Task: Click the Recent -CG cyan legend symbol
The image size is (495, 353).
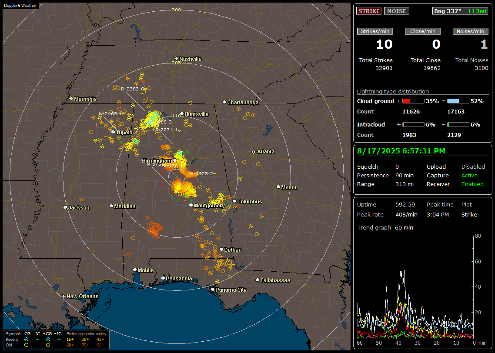Action: click(26, 340)
